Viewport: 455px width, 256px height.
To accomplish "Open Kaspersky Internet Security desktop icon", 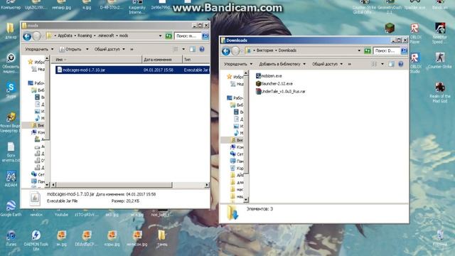I will pos(137,7).
